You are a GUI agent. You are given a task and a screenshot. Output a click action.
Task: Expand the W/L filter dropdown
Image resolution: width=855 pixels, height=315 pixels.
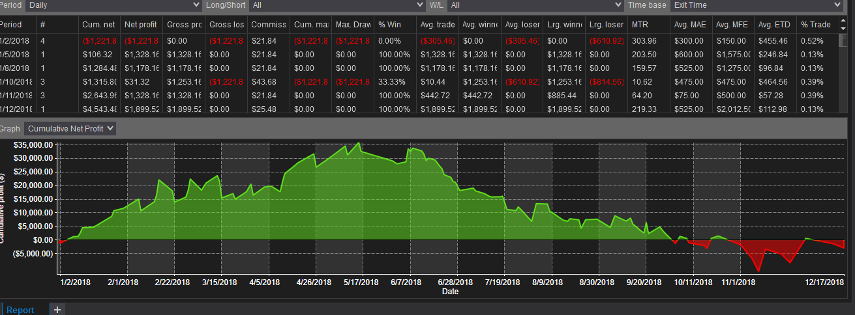pyautogui.click(x=535, y=5)
